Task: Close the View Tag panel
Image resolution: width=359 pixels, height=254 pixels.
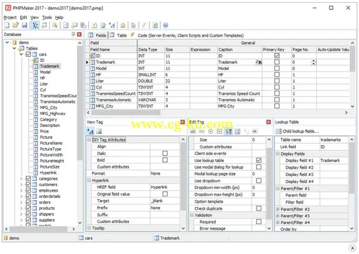Action: pyautogui.click(x=182, y=122)
